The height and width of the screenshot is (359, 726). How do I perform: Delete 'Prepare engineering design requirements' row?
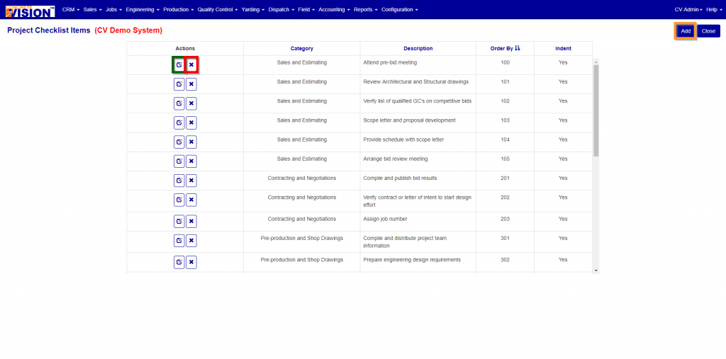point(191,262)
